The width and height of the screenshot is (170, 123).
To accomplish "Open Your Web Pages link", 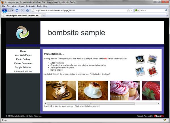I will (23, 55).
